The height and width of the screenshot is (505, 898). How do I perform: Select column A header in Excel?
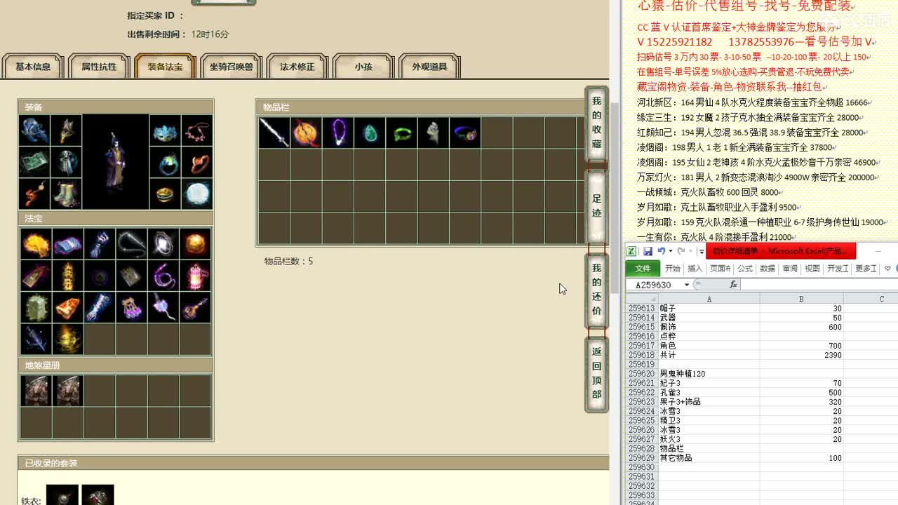tap(709, 299)
